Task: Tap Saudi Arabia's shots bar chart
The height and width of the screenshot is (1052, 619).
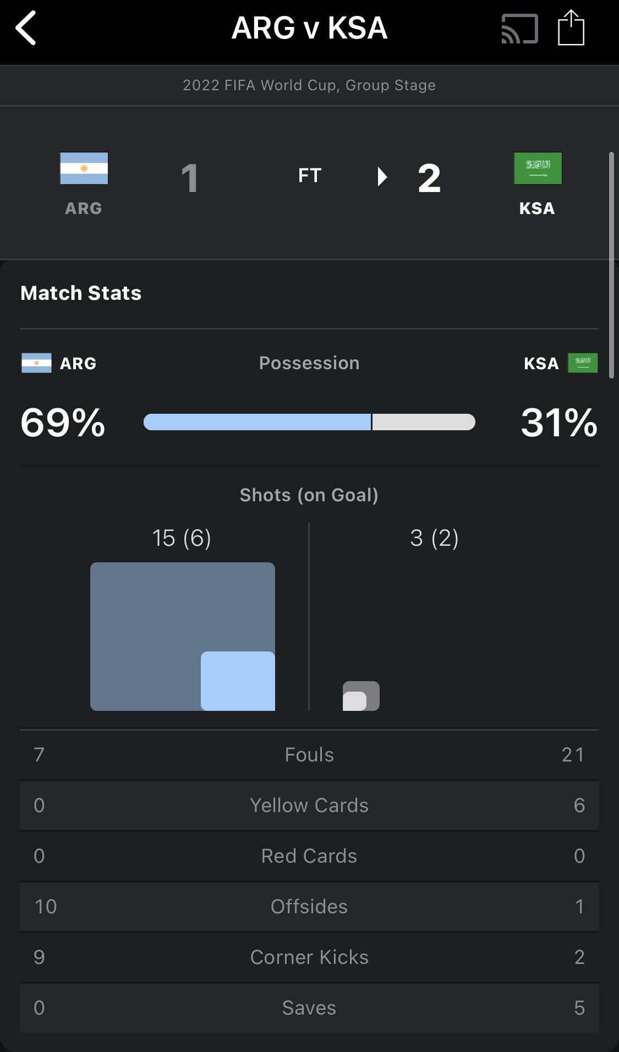Action: coord(361,696)
